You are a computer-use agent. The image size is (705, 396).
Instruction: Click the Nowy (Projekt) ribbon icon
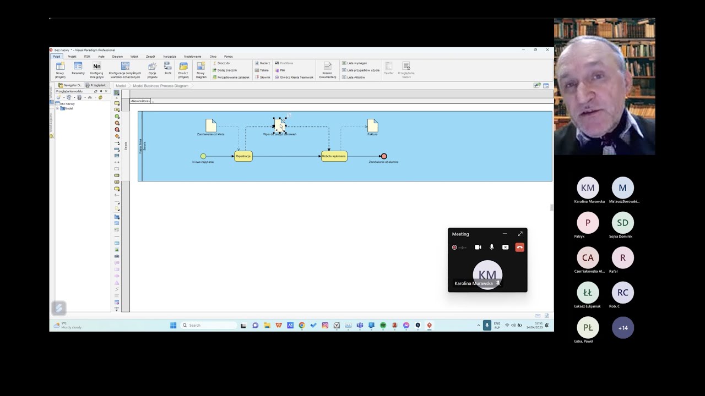tap(60, 70)
